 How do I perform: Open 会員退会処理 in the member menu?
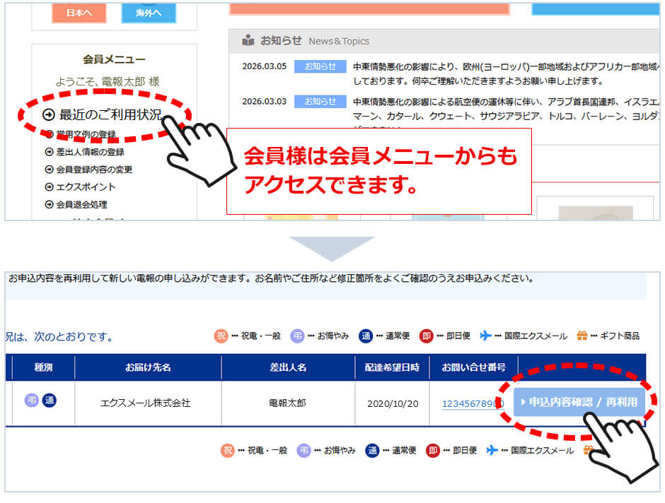(x=81, y=205)
